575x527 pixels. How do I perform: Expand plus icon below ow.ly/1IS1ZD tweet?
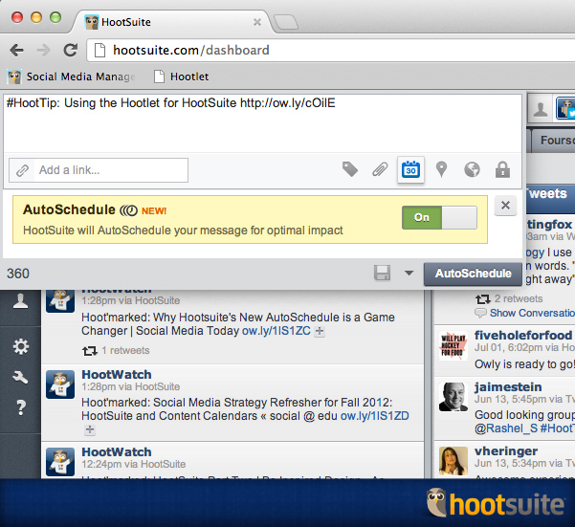[90, 429]
